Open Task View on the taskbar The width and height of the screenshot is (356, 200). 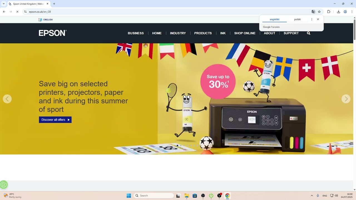click(x=178, y=196)
